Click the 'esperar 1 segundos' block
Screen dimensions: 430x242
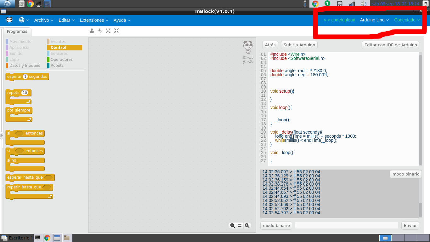(27, 77)
